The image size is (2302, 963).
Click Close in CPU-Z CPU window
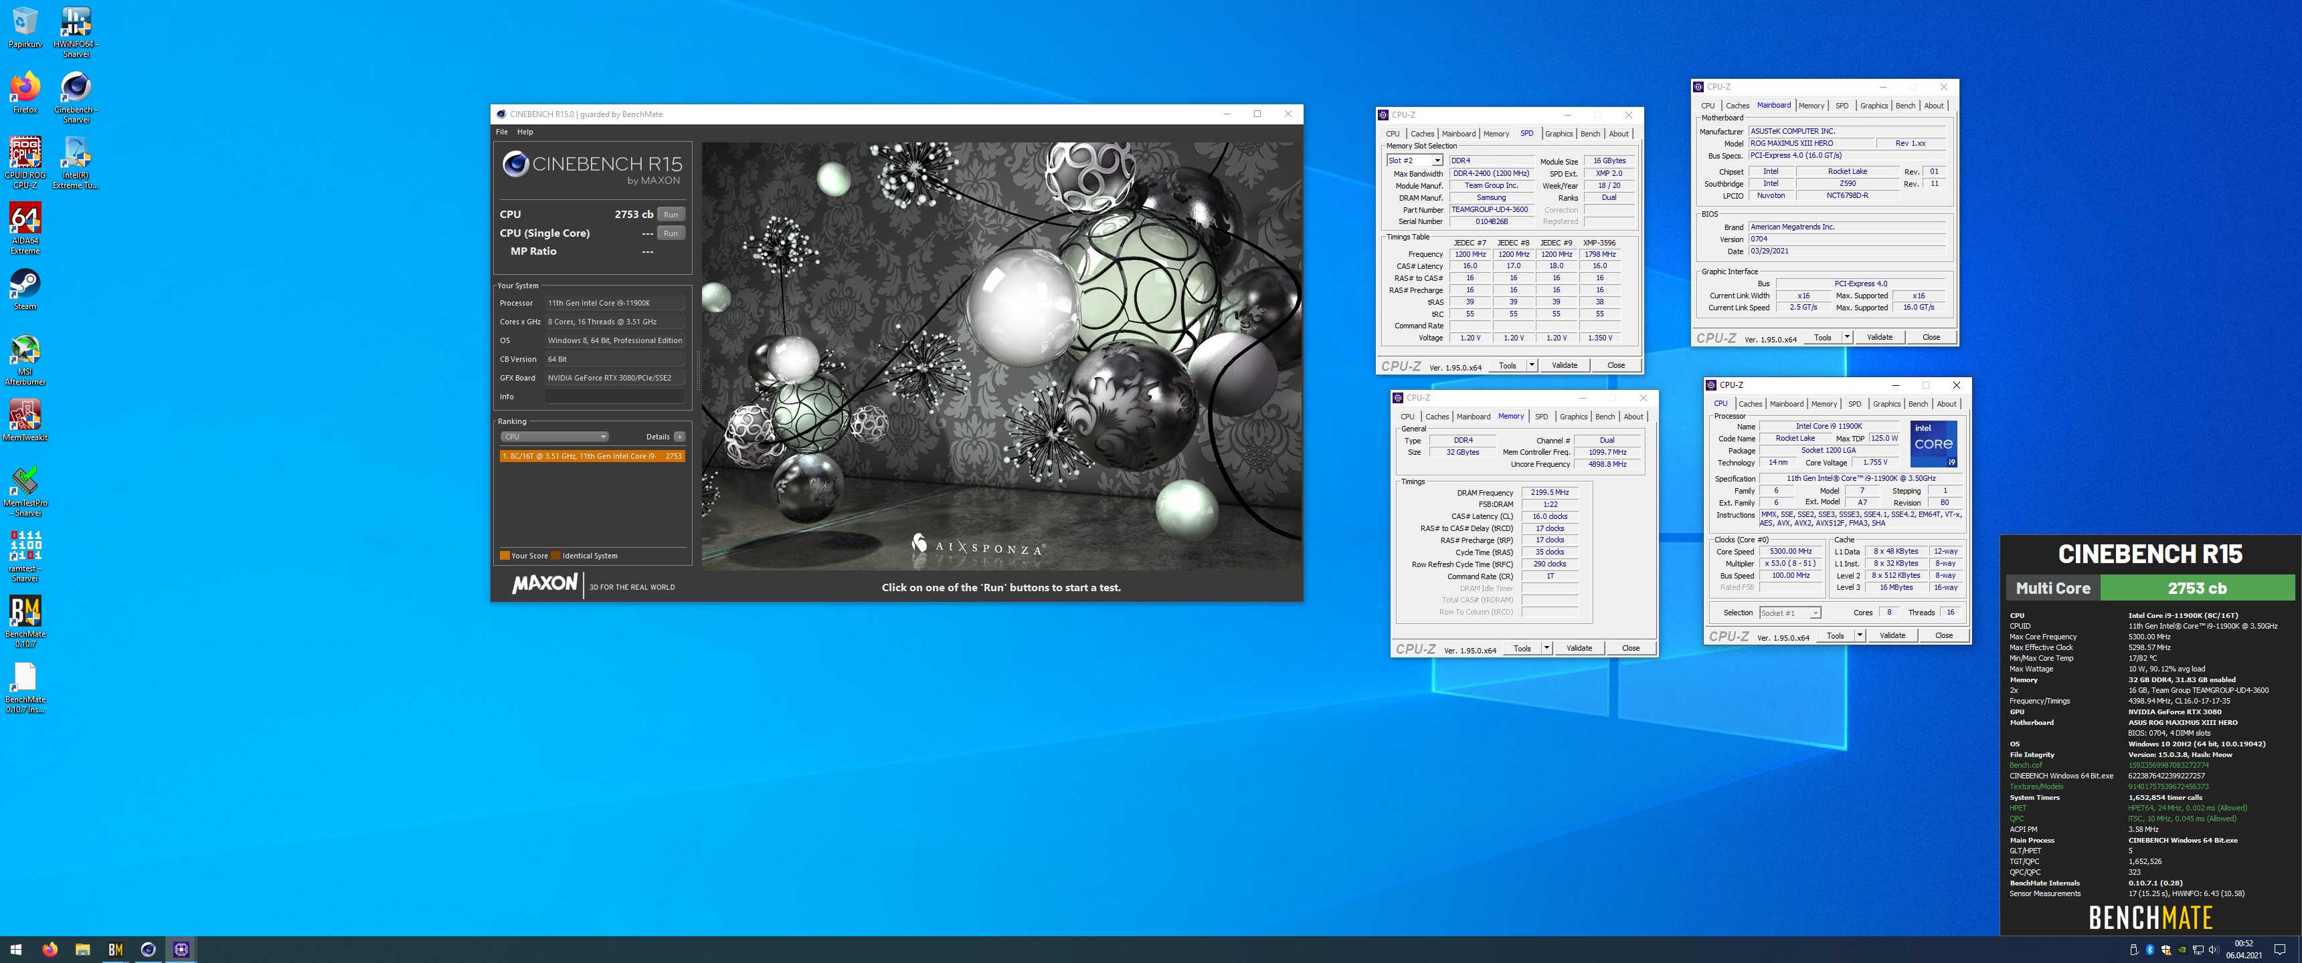pyautogui.click(x=1944, y=635)
